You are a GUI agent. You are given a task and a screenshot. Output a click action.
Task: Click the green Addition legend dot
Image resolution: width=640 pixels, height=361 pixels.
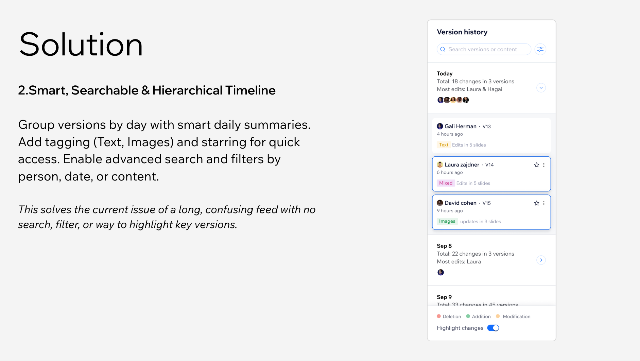click(468, 316)
